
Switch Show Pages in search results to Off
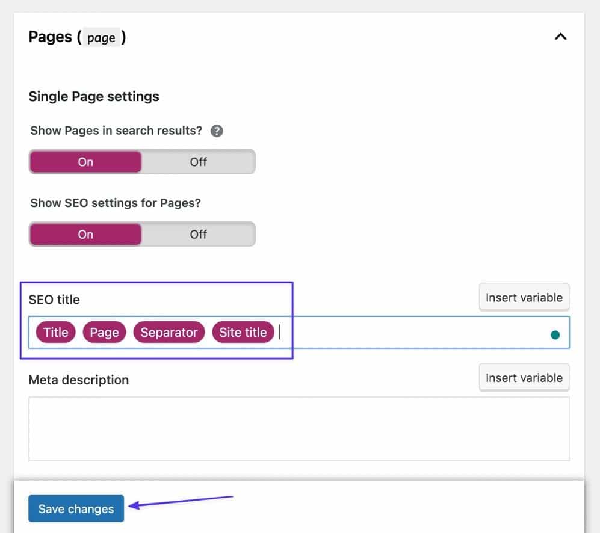click(x=198, y=162)
